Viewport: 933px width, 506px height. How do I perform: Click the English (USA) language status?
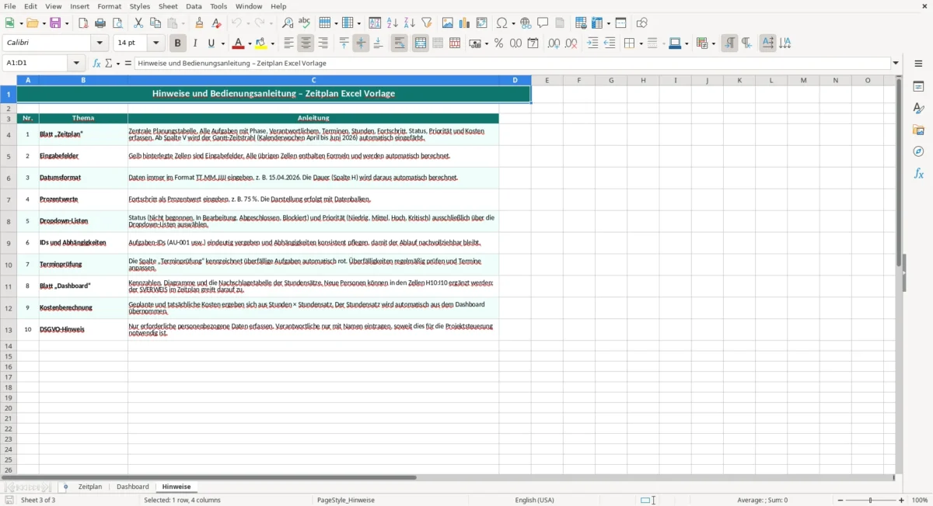(x=535, y=501)
